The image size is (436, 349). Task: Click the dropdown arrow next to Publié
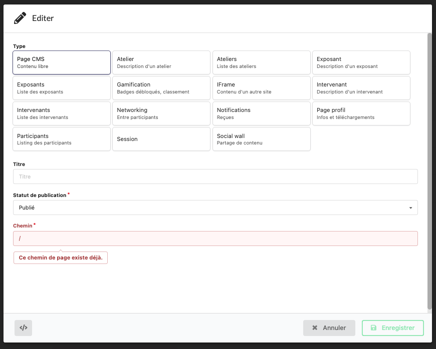pos(410,208)
